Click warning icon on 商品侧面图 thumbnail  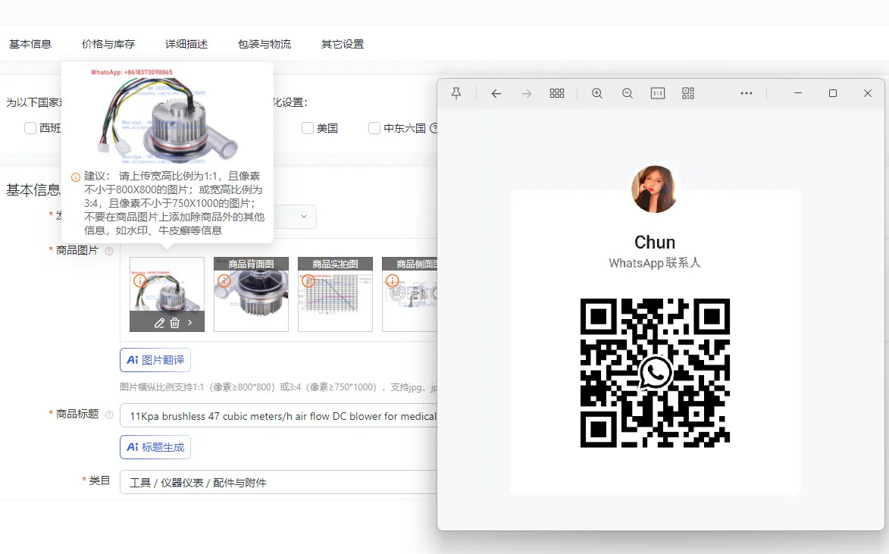click(x=393, y=280)
